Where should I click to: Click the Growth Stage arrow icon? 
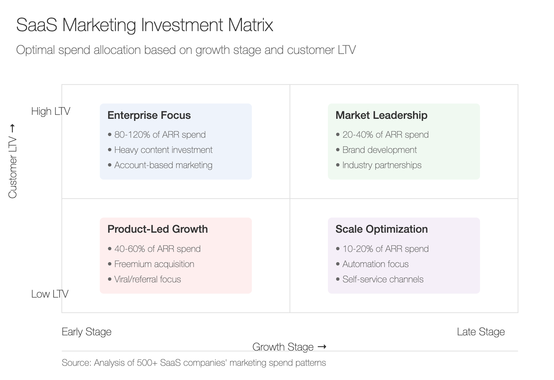pos(322,347)
